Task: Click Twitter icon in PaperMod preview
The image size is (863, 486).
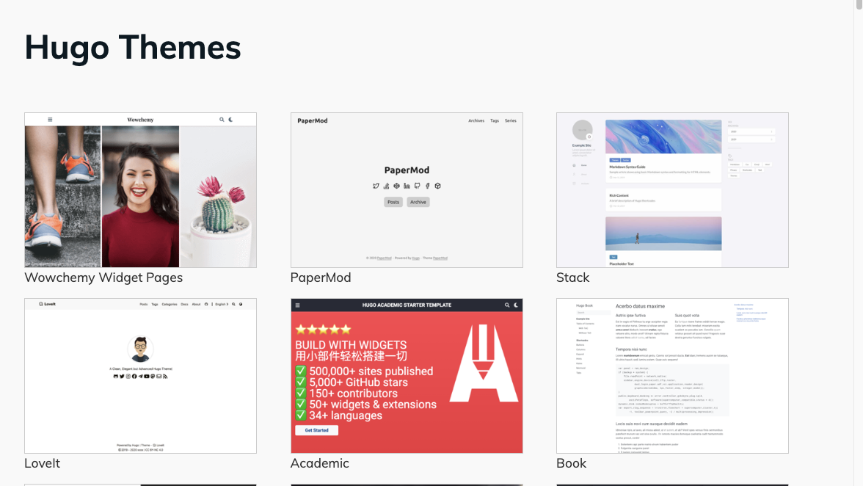Action: (x=376, y=186)
